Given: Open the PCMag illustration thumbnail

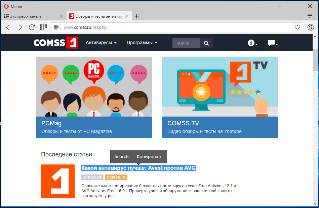Looking at the screenshot, I should pos(94,86).
